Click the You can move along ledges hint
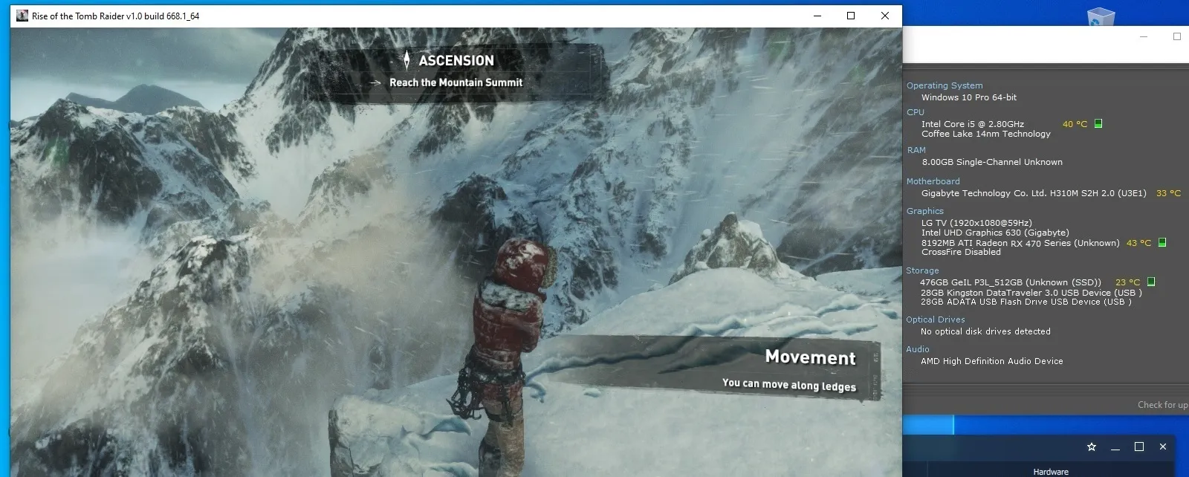Screen dimensions: 1189x477 pyautogui.click(x=789, y=384)
